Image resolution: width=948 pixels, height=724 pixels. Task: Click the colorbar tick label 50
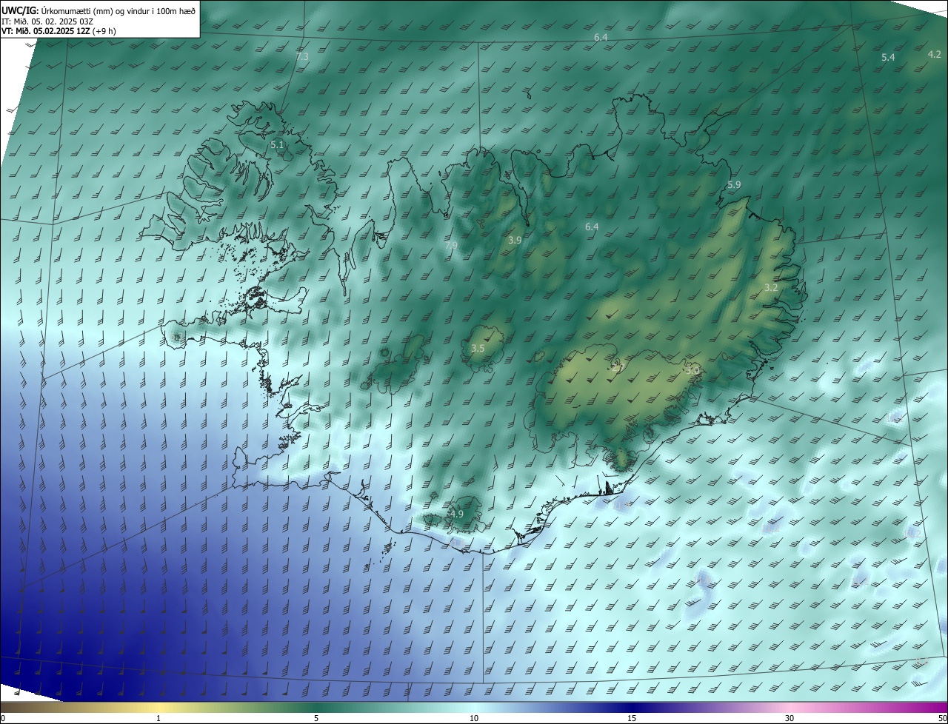pyautogui.click(x=942, y=718)
